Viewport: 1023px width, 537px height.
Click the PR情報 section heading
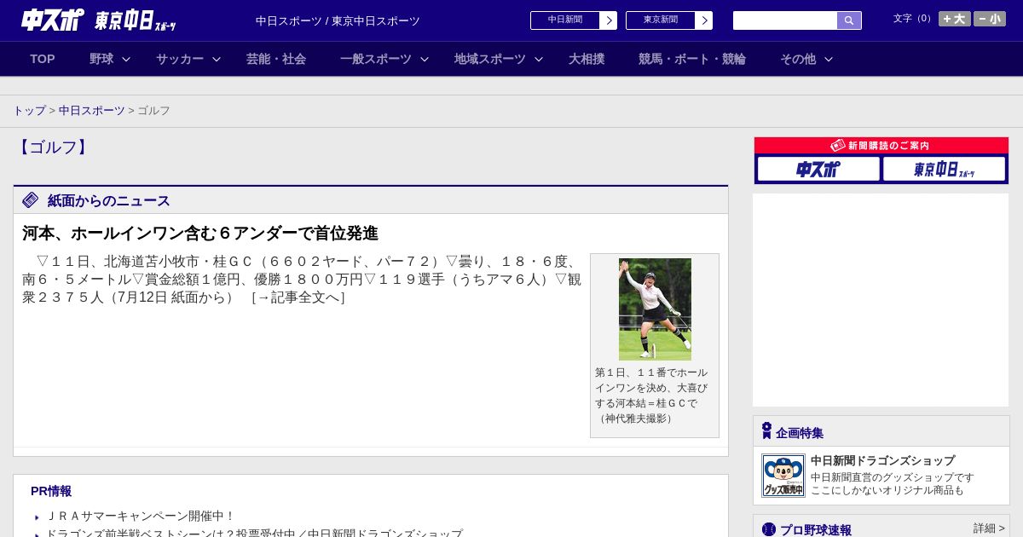pos(51,491)
